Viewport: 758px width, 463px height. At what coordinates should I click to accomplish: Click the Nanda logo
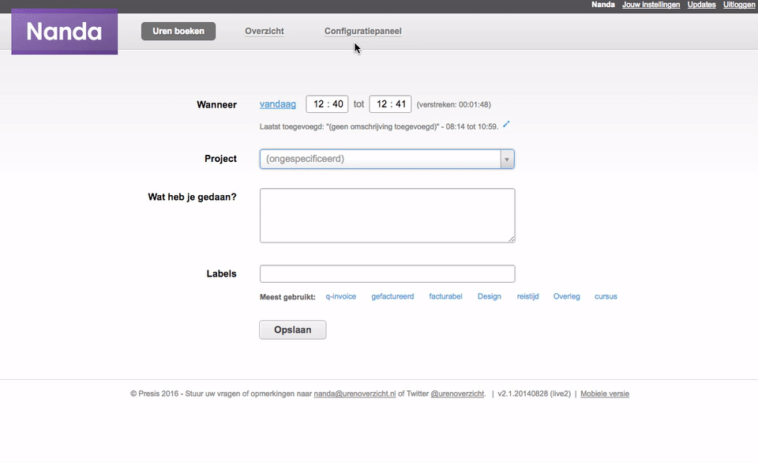pyautogui.click(x=64, y=32)
